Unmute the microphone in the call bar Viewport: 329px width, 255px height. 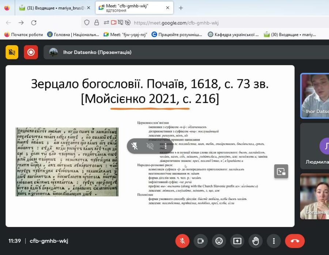[182, 241]
